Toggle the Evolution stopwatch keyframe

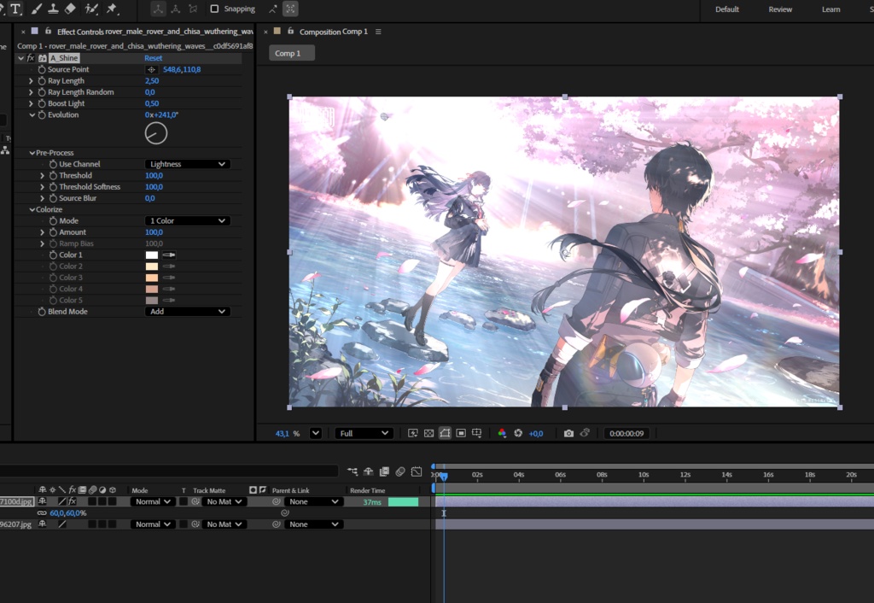[x=42, y=115]
